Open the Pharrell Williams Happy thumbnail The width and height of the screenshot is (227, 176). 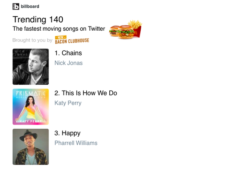tap(31, 147)
